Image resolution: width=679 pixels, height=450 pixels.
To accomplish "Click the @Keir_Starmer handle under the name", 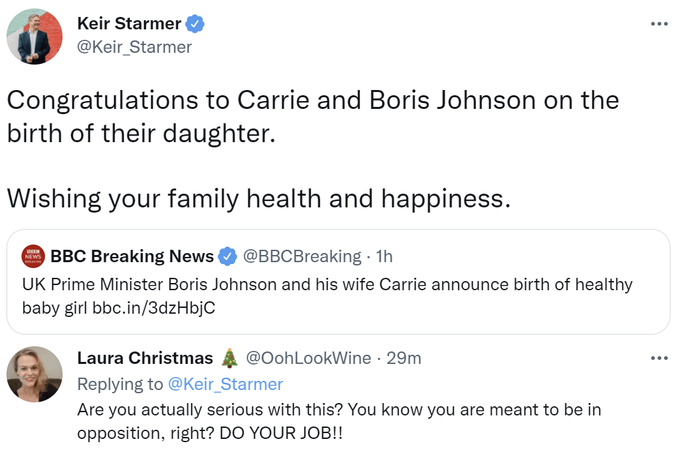I will (134, 47).
